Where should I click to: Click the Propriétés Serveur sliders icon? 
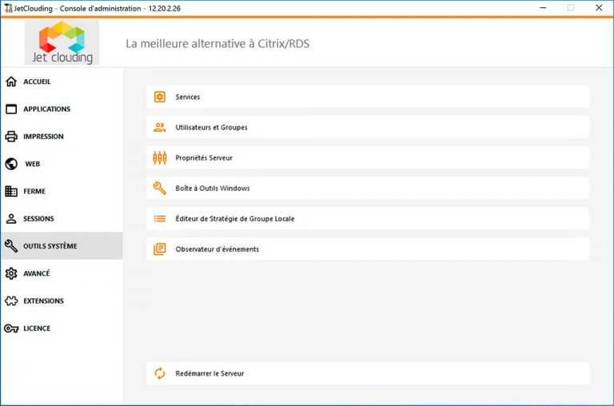coord(160,157)
